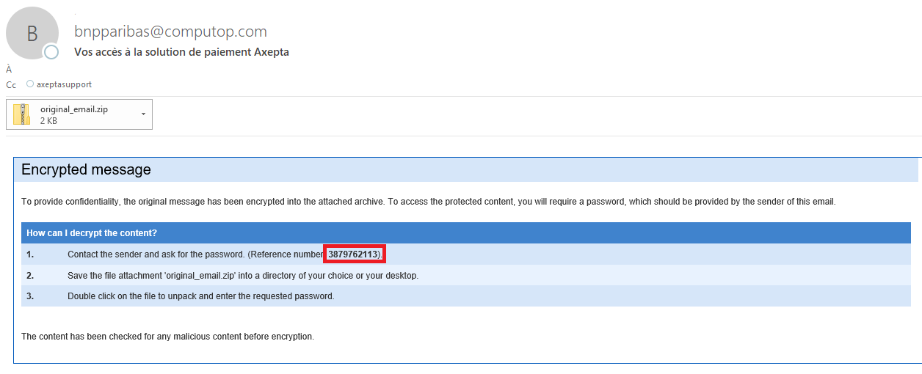The height and width of the screenshot is (374, 922).
Task: Click the presence circle beside axeptasupport
Action: [30, 84]
